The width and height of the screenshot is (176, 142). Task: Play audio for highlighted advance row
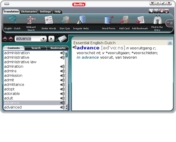[62, 103]
